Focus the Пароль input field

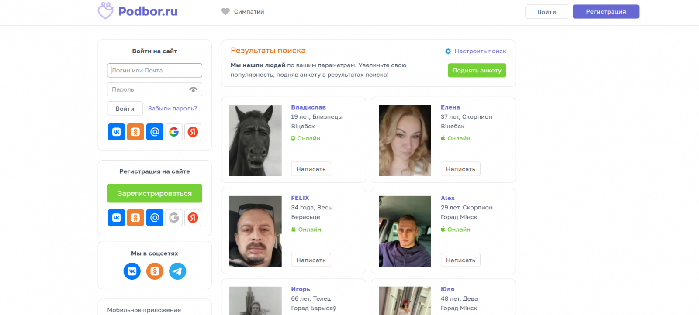click(x=155, y=89)
